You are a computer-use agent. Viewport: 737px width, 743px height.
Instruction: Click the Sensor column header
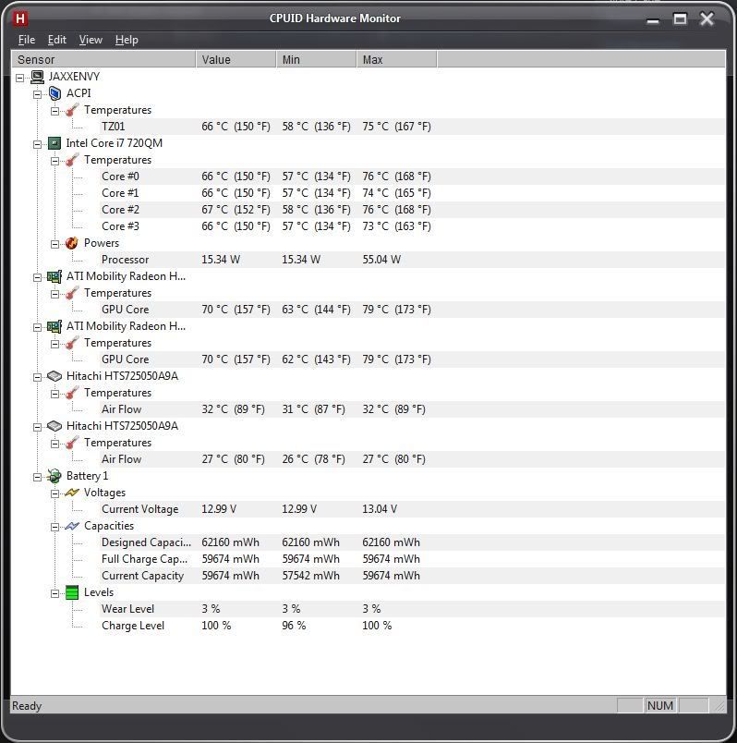[x=103, y=60]
